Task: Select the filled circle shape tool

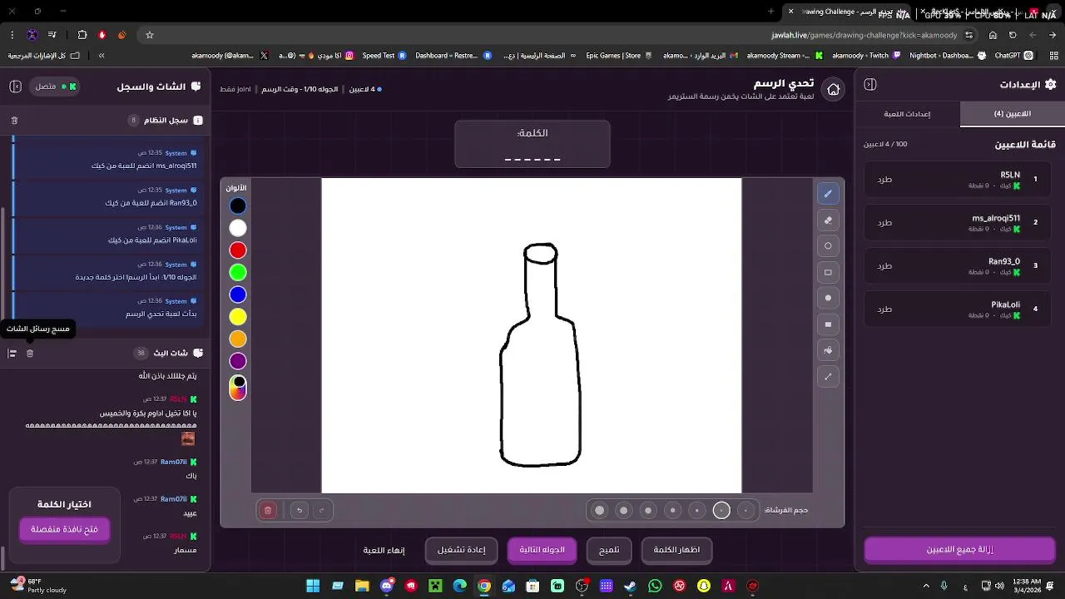Action: [828, 298]
